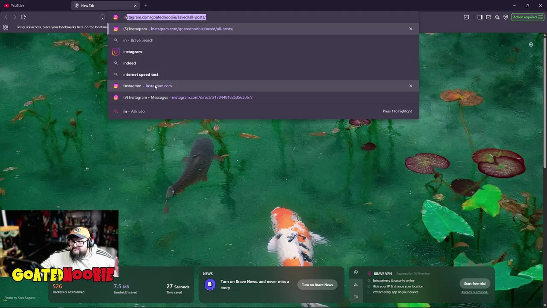This screenshot has height=308, width=547.
Task: Open the apps grid icon on bookmarks bar
Action: tap(6, 27)
